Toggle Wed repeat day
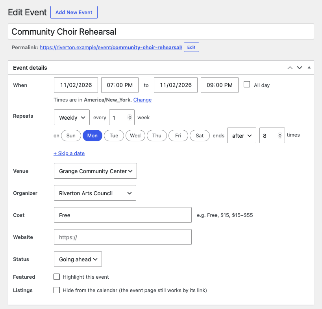322x309 pixels. [x=135, y=135]
